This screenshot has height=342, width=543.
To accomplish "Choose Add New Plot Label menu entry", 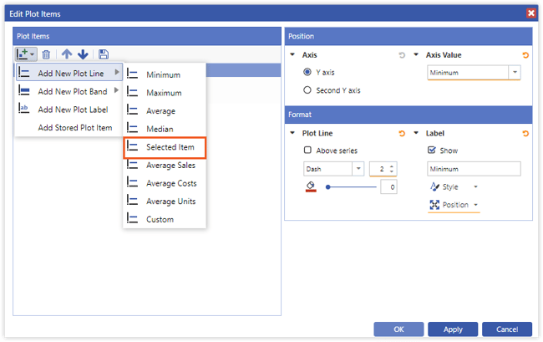I will [69, 110].
